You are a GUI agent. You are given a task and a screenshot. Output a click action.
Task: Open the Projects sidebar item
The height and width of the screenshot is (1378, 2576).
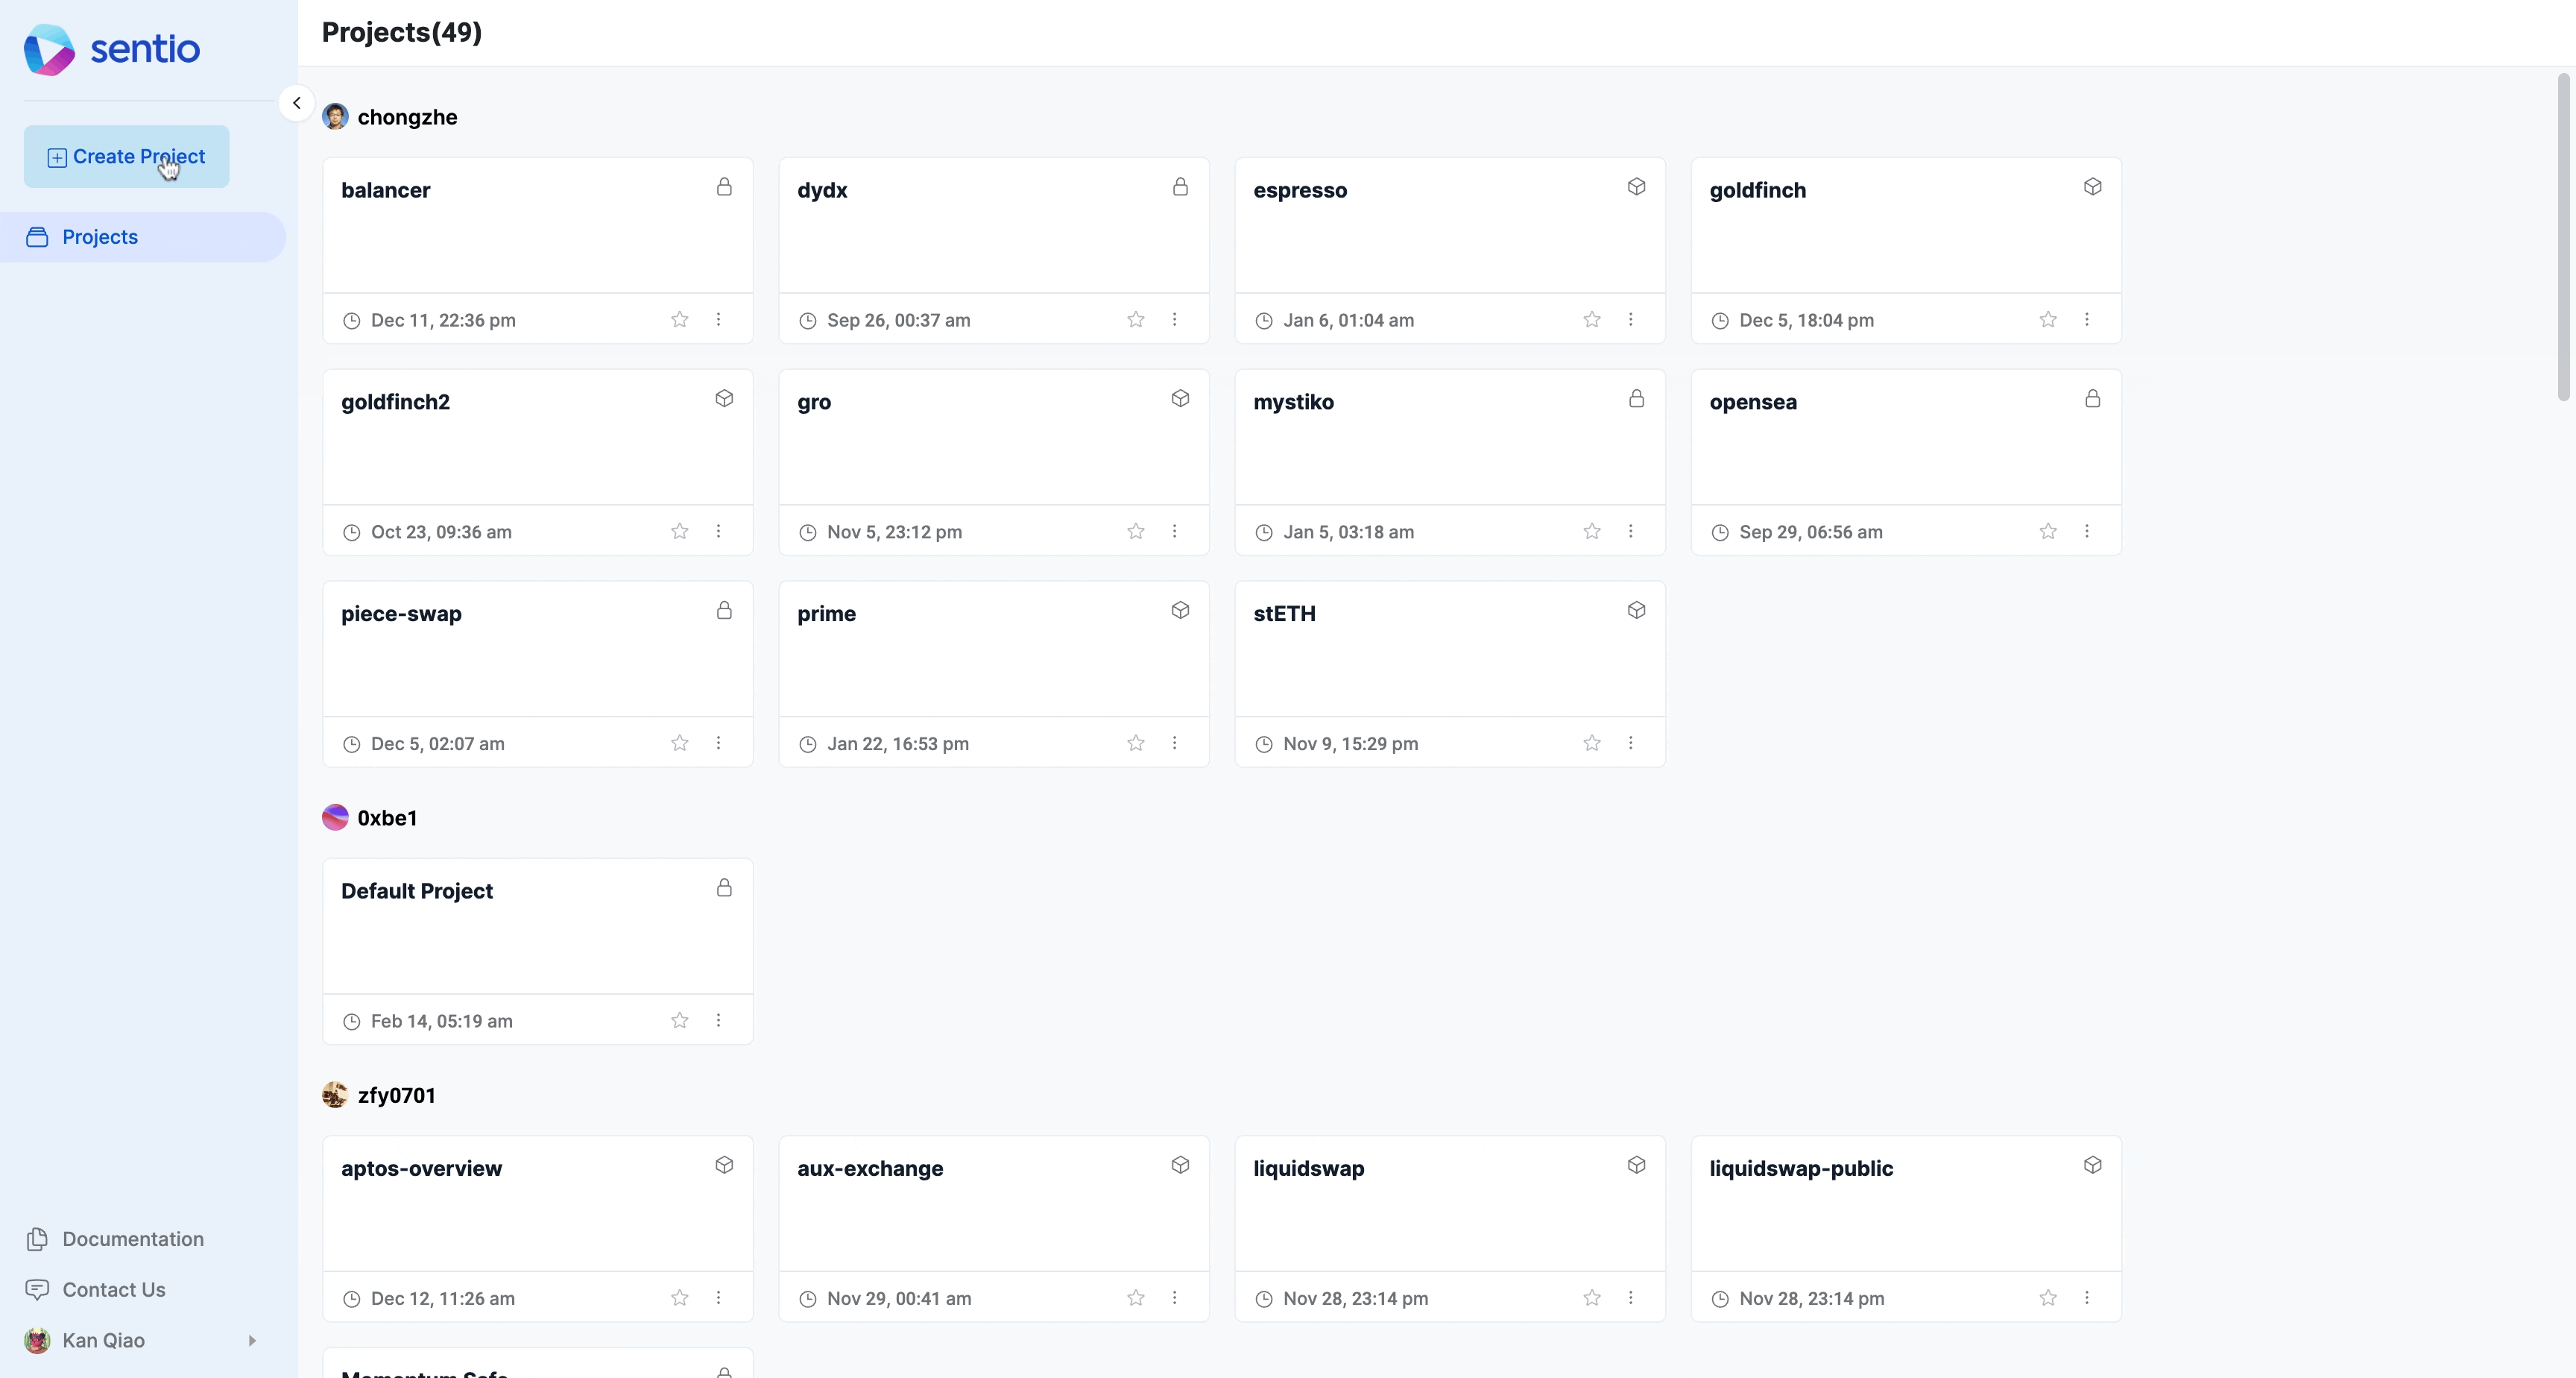click(x=100, y=237)
